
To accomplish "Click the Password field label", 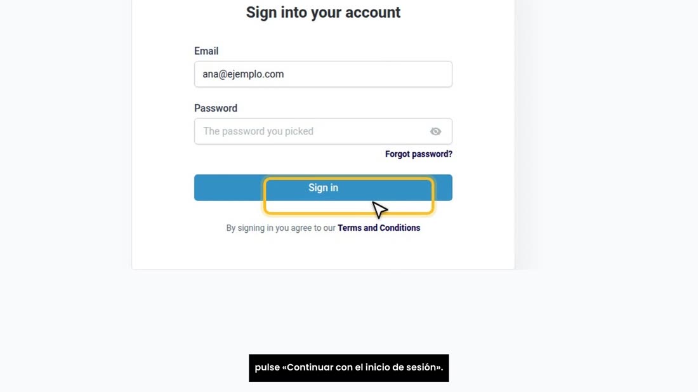I will point(216,108).
